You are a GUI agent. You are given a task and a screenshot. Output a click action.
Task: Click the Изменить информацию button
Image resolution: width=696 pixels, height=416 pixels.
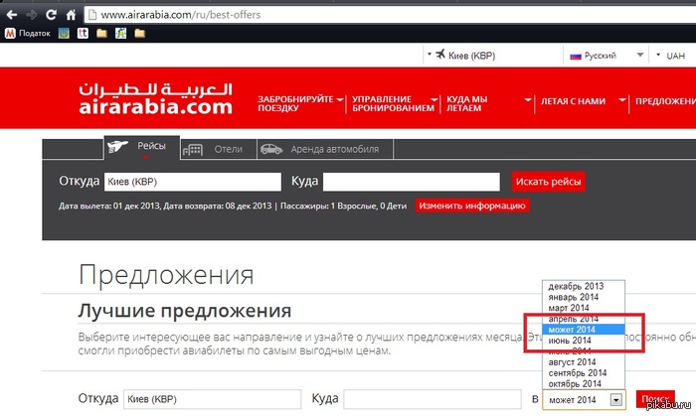coord(471,206)
